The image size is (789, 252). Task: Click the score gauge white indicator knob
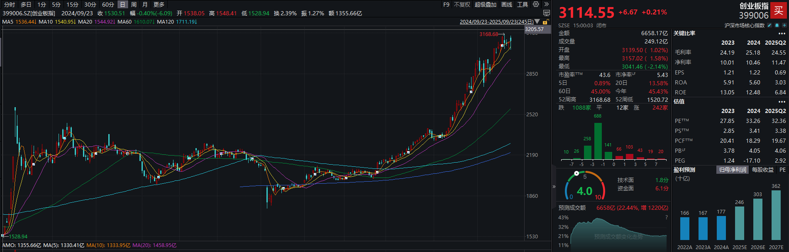[576, 173]
